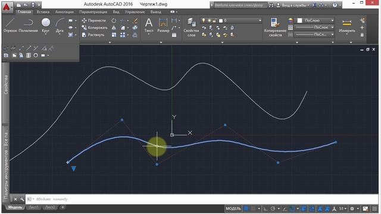Switch to the Вид ribbon tab
This screenshot has height=214, width=381.
tap(116, 12)
